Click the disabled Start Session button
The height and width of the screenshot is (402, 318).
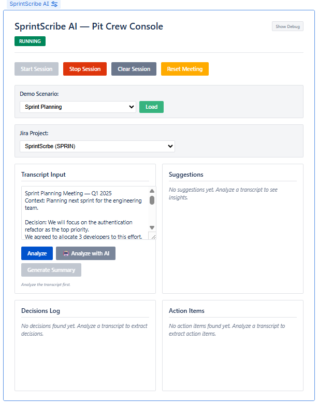[x=36, y=69]
